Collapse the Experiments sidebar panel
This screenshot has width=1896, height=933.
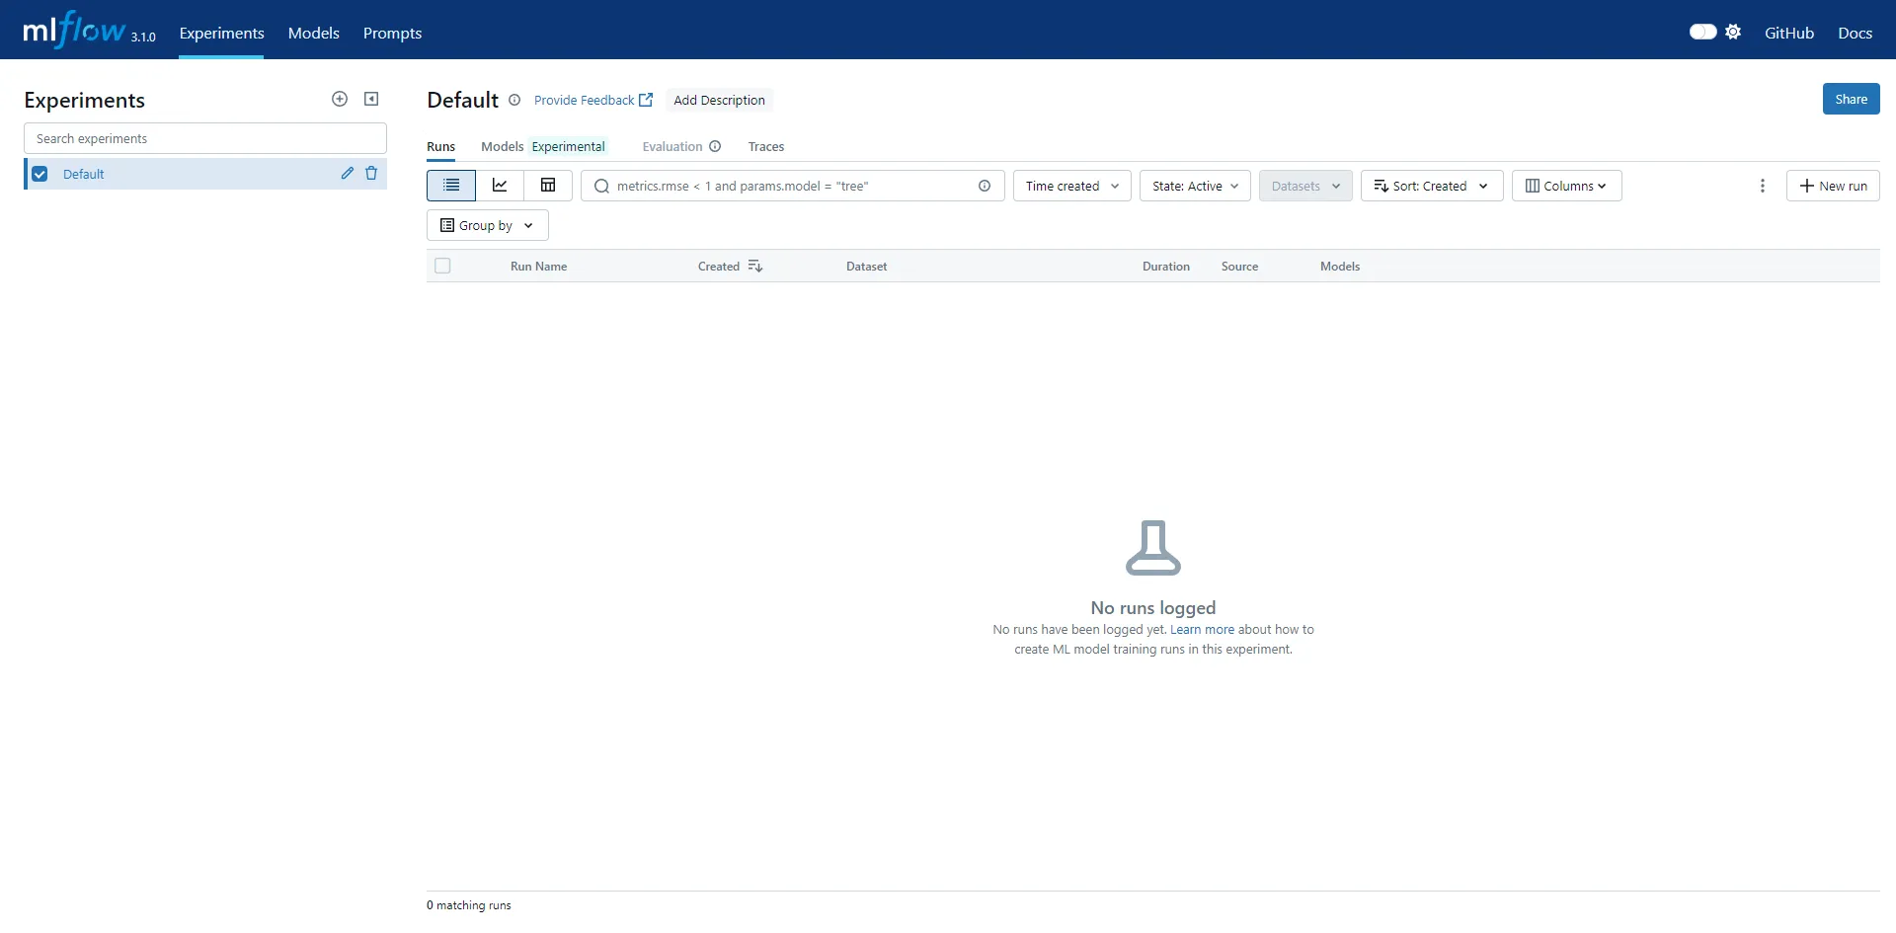(x=371, y=99)
